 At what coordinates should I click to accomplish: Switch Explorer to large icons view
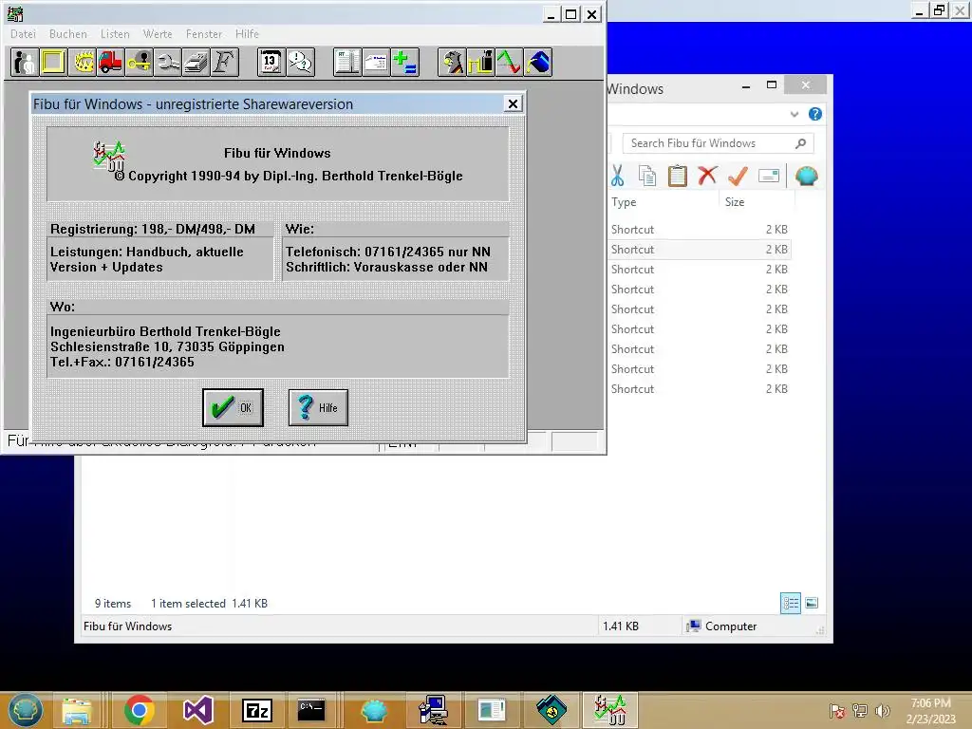point(812,603)
